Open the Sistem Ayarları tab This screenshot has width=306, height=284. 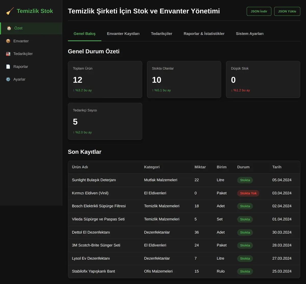pos(250,34)
